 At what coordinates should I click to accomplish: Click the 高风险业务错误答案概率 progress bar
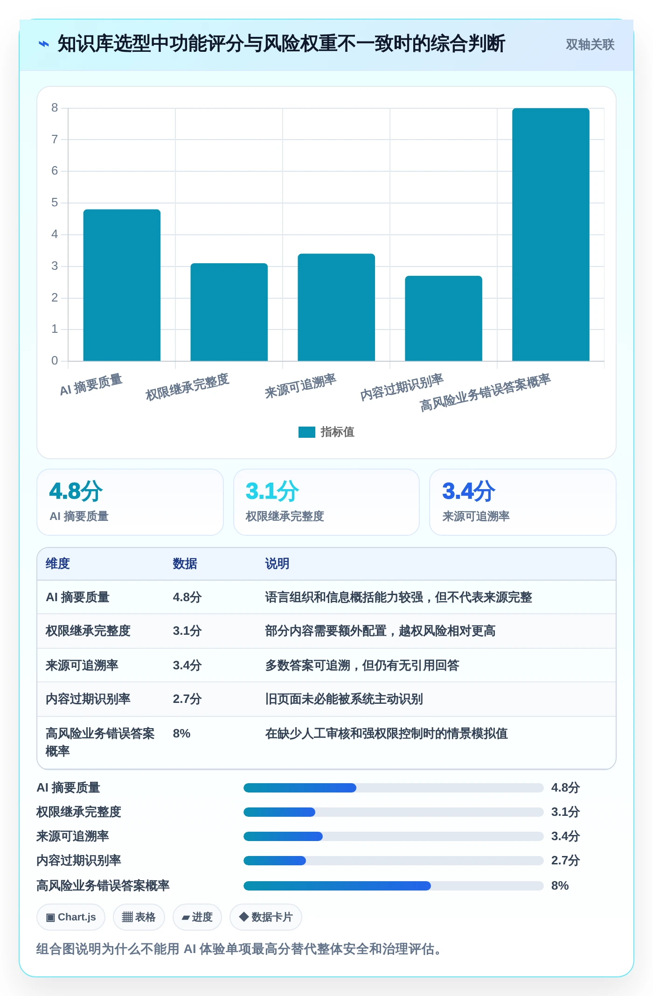(394, 886)
